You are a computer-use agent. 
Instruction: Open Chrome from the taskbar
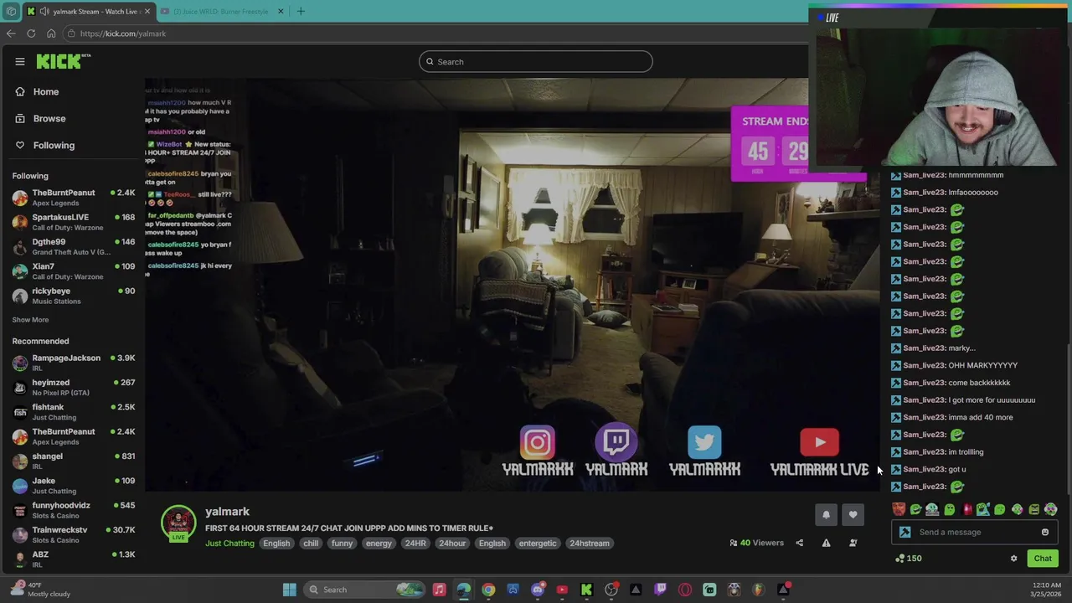pyautogui.click(x=488, y=590)
